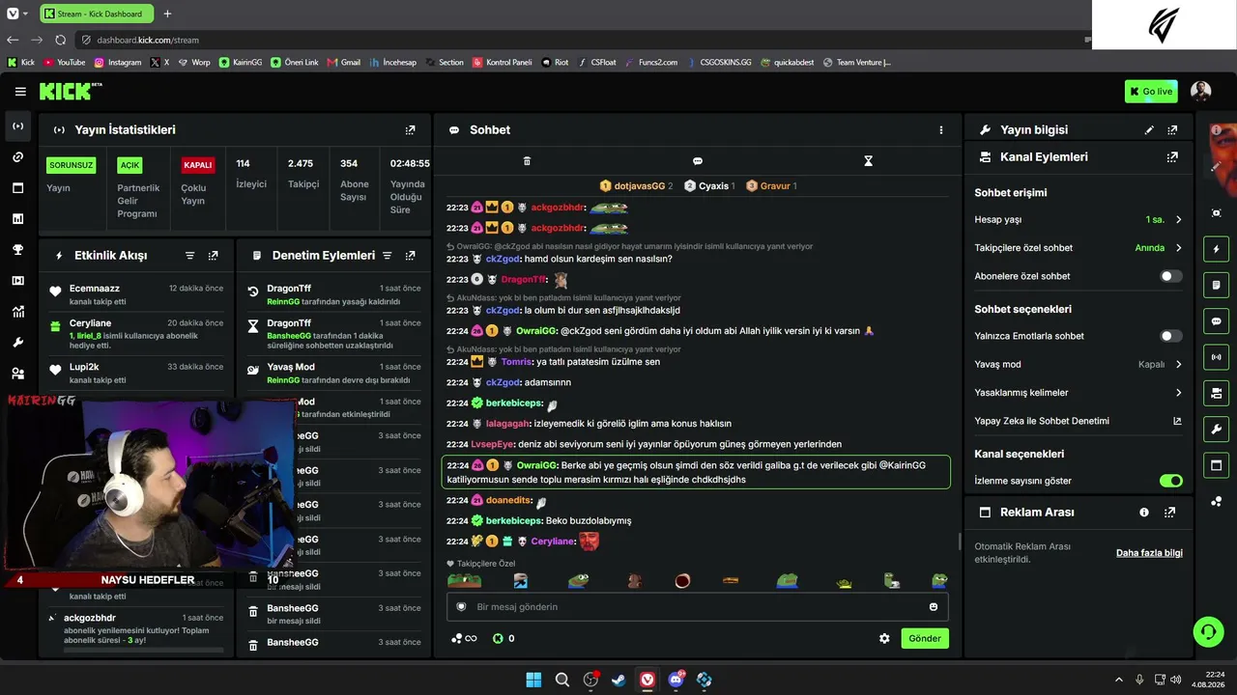Image resolution: width=1237 pixels, height=695 pixels.
Task: Open the profile avatar menu
Action: click(1201, 92)
